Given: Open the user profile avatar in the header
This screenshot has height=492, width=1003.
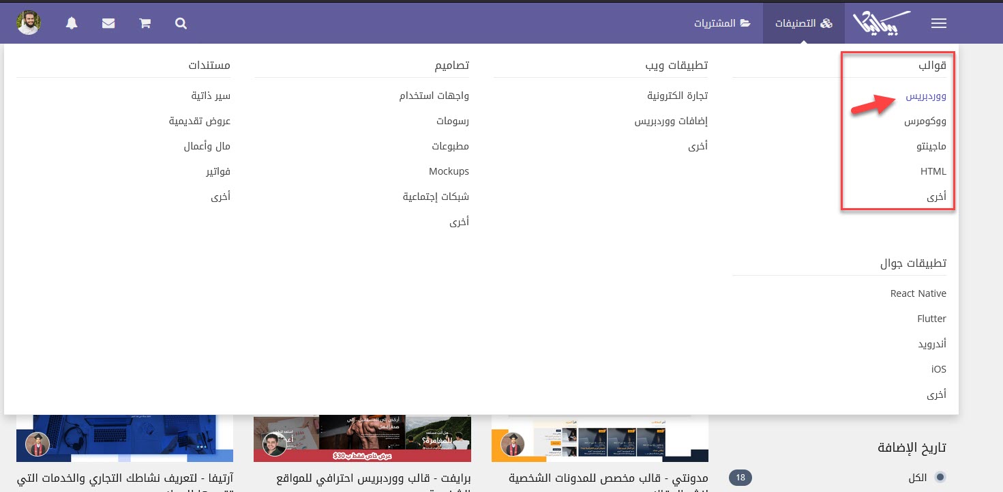Looking at the screenshot, I should (x=29, y=23).
